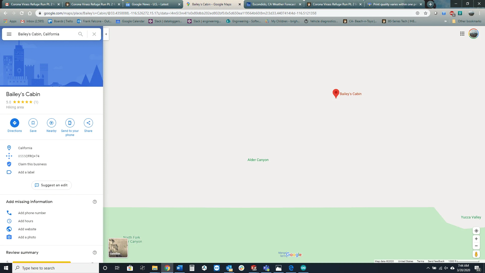485x273 pixels.
Task: Open Other bookmarks folder
Action: (x=467, y=21)
